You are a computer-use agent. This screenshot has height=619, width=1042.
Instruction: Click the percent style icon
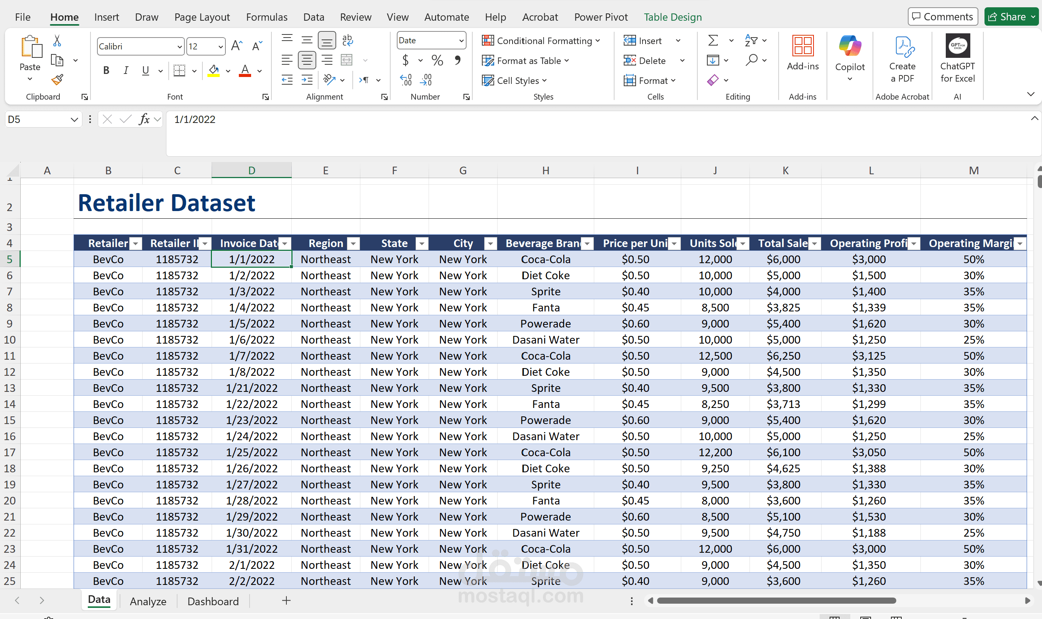click(437, 61)
